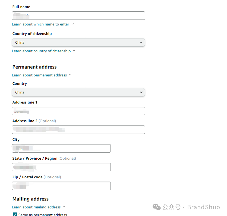Expand chevron next to country of citizenship help
The width and height of the screenshot is (227, 216).
(x=74, y=51)
